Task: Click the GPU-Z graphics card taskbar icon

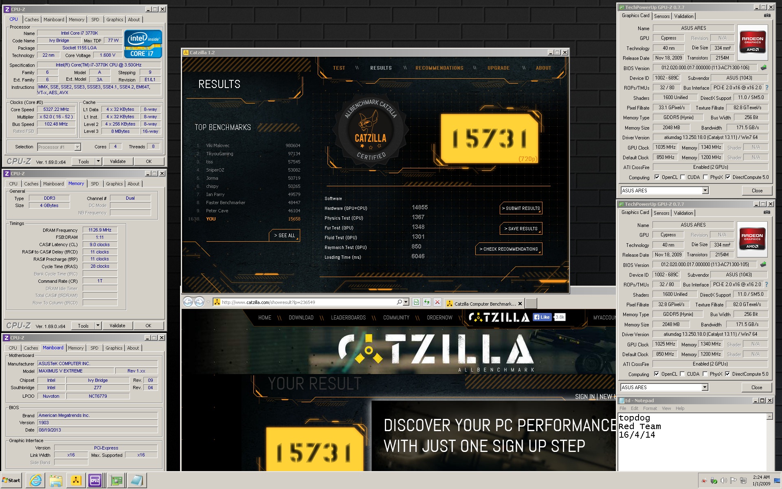Action: click(116, 480)
